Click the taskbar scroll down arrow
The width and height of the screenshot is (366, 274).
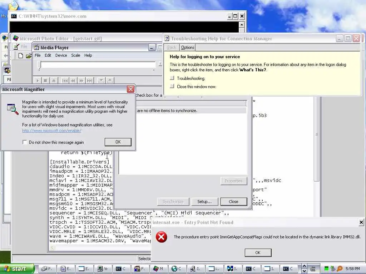click(x=304, y=272)
